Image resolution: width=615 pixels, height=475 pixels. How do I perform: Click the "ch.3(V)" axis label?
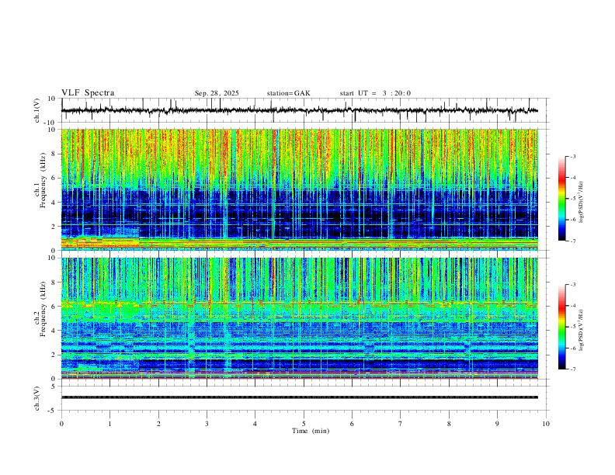pyautogui.click(x=37, y=399)
